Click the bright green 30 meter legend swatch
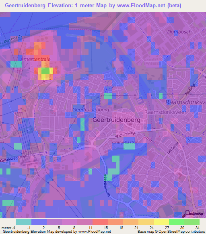The height and width of the screenshot is (234, 206). click(177, 222)
